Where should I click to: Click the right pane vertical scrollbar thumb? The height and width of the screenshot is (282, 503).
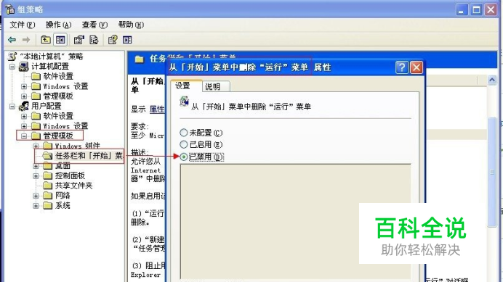point(492,173)
